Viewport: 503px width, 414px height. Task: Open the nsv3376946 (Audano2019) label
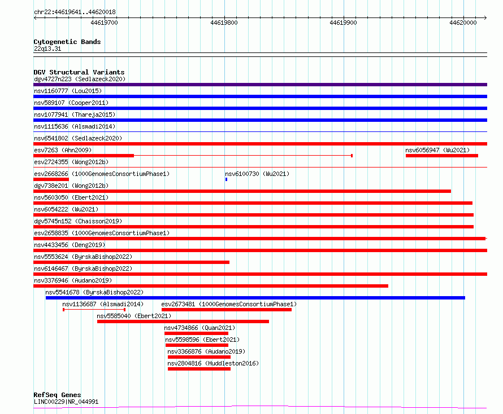73,280
